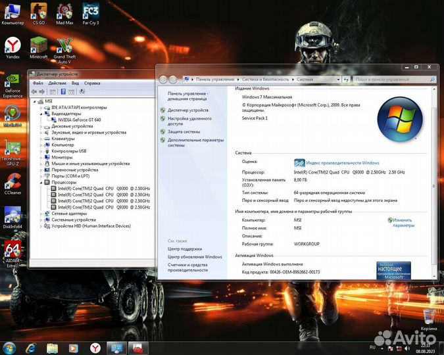The height and width of the screenshot is (355, 444).
Task: Open Internet Explorer from the taskbar
Action: tap(31, 348)
